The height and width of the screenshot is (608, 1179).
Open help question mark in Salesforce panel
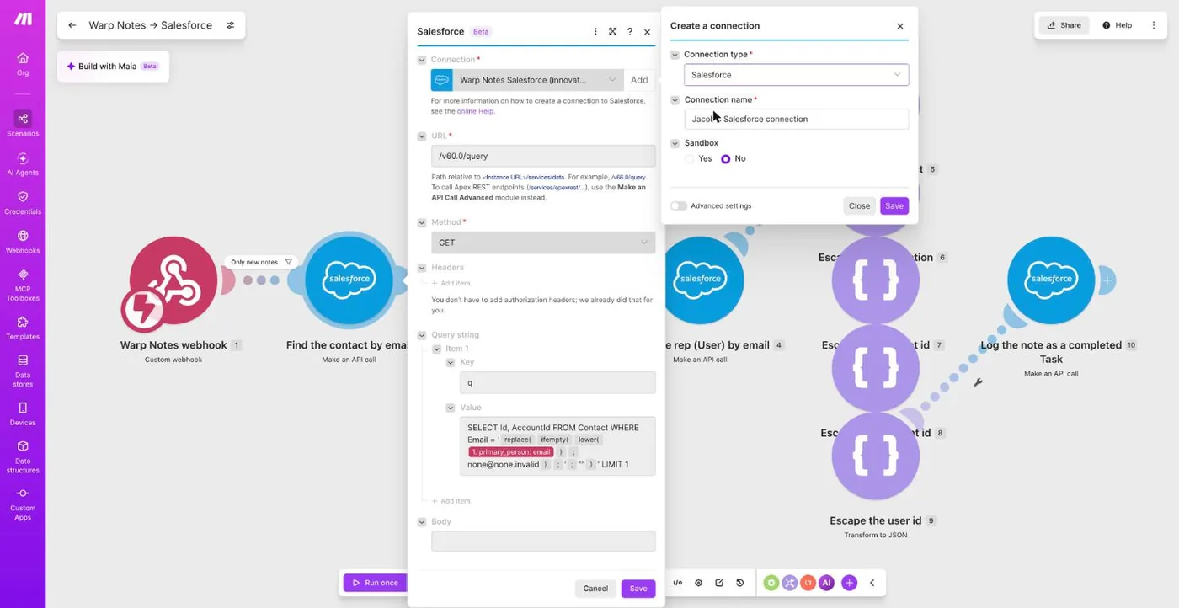pyautogui.click(x=630, y=31)
